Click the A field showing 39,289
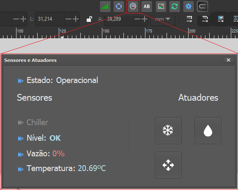238x190 pixels. 119,19
